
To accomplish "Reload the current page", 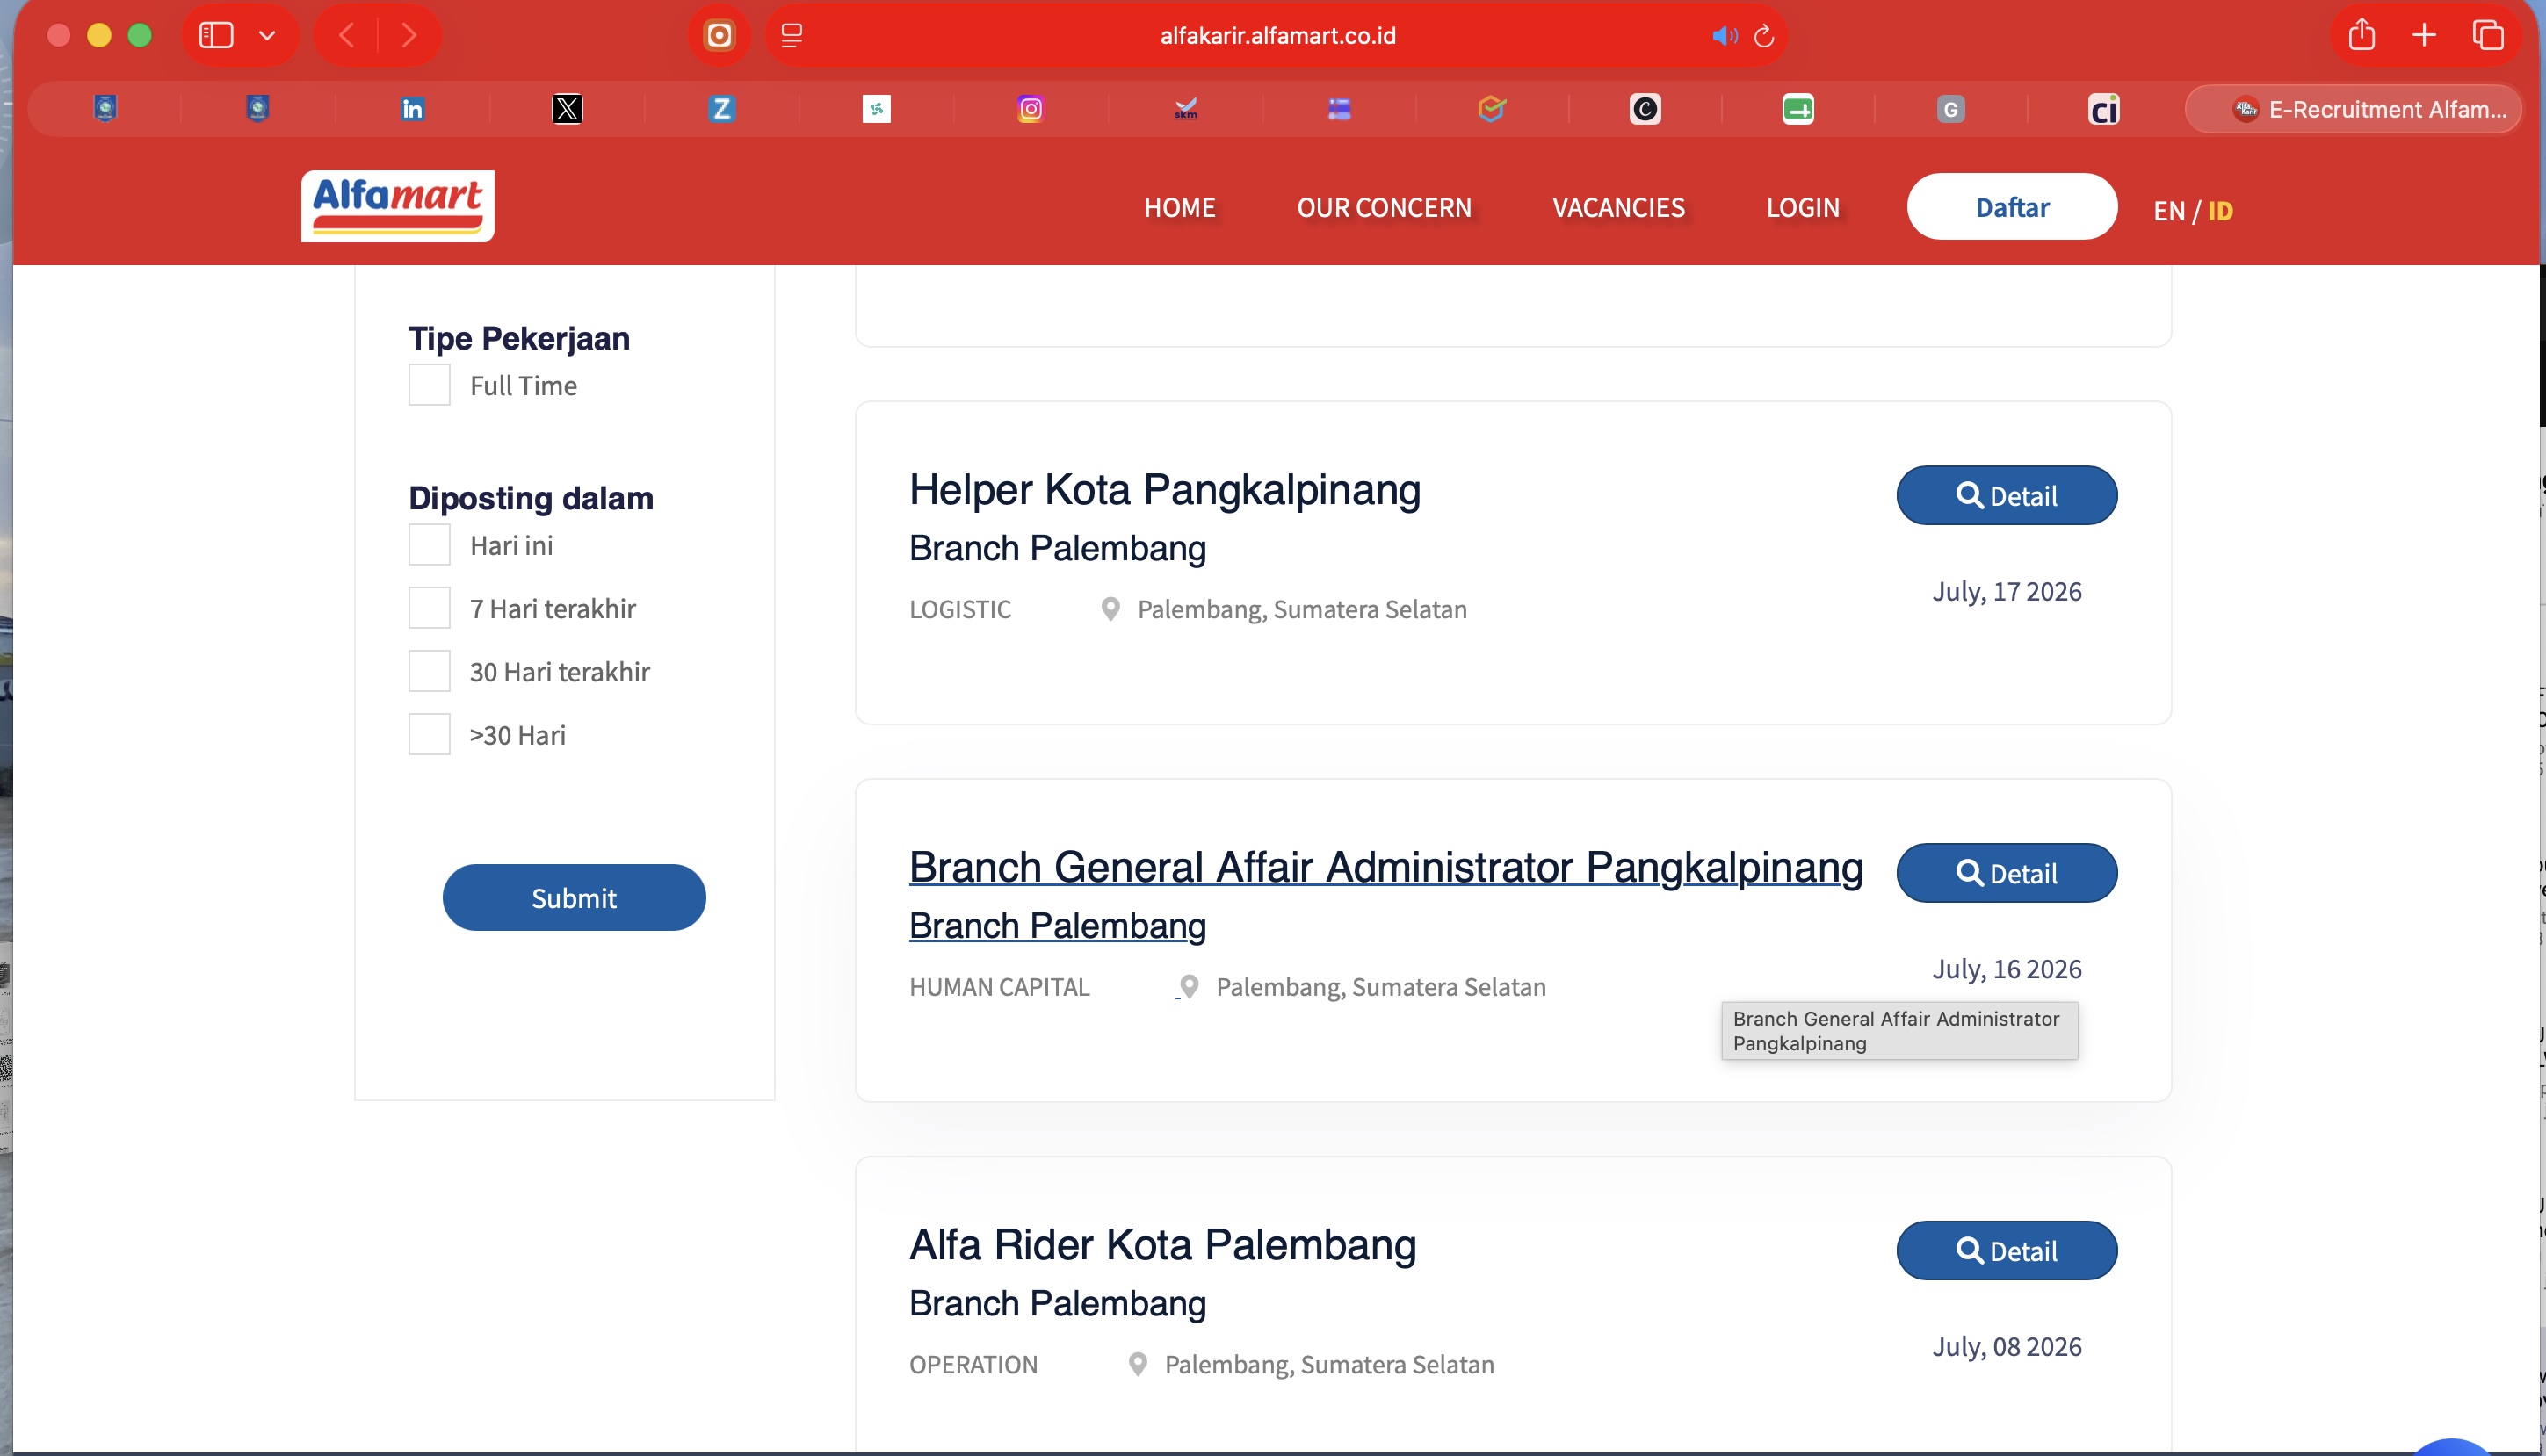I will [x=1765, y=36].
